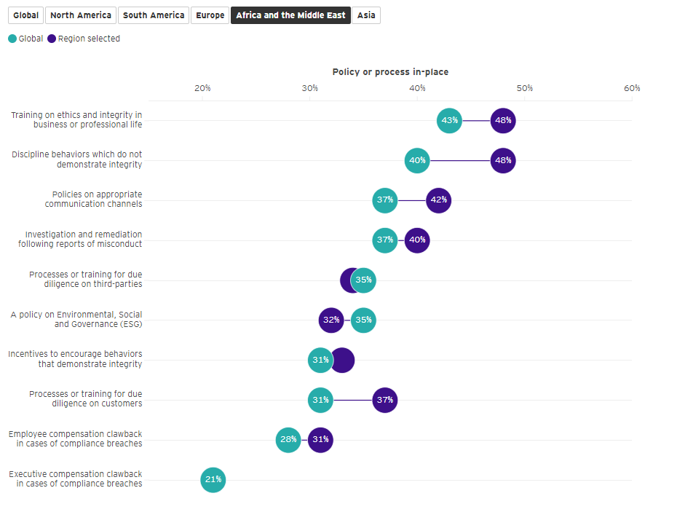
Task: Click the 32% region dot for ESG policy
Action: pos(331,320)
